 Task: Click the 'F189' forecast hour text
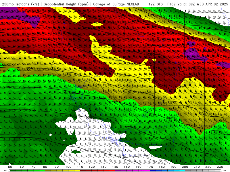pos(172,4)
